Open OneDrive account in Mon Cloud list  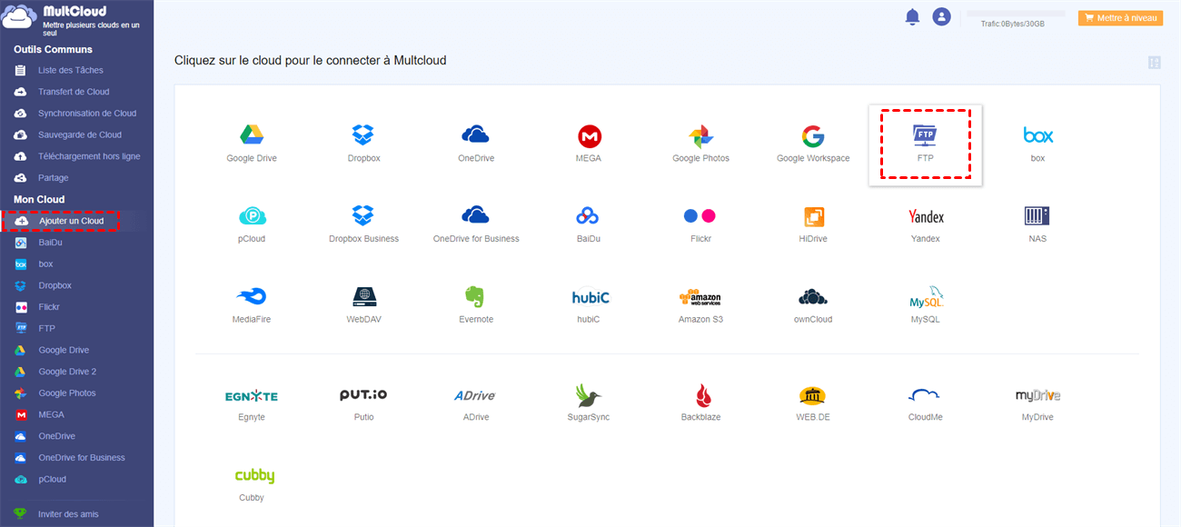(x=56, y=436)
